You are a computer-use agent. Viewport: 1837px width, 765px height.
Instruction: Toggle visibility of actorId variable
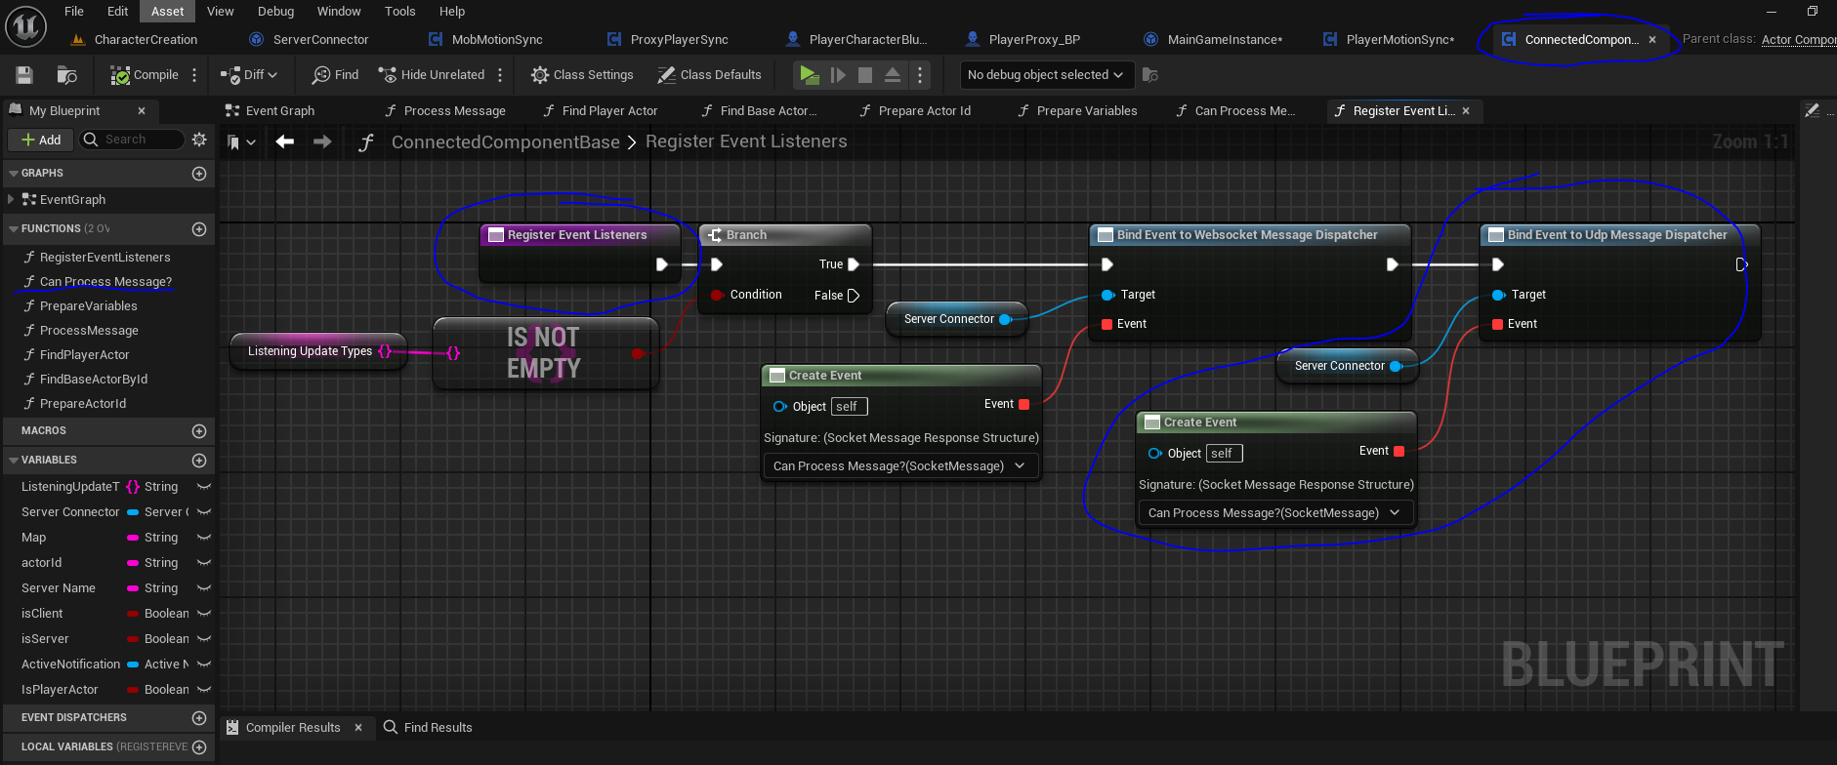(203, 563)
